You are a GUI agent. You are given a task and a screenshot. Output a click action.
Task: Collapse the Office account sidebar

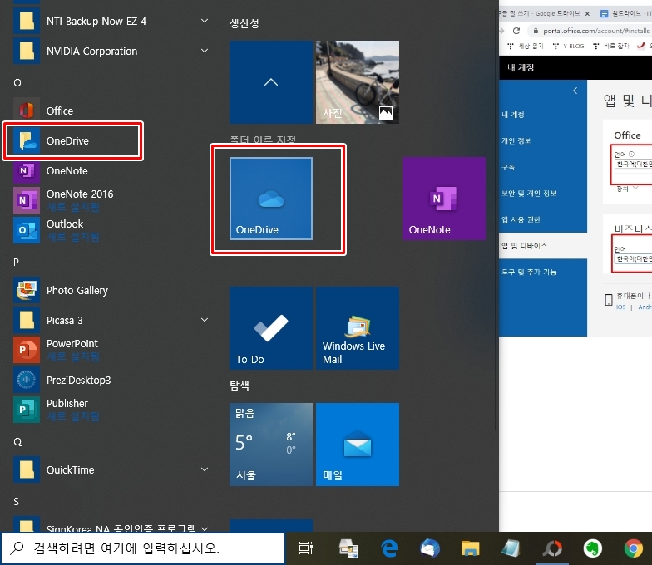coord(575,91)
